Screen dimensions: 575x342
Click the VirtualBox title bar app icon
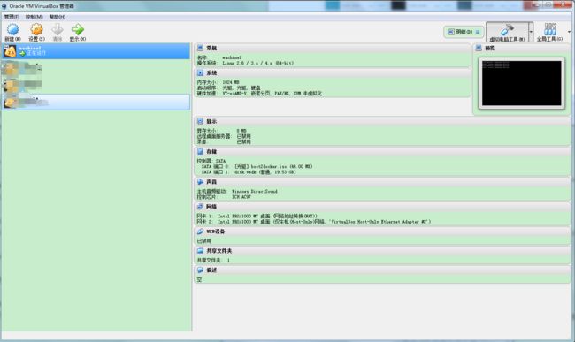(4, 6)
